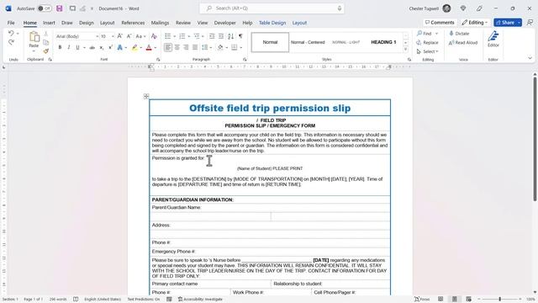Open the Borders dropdown arrow
538x303 pixels.
pos(241,48)
